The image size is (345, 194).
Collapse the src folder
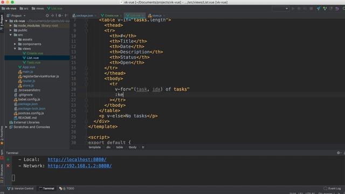[11, 35]
